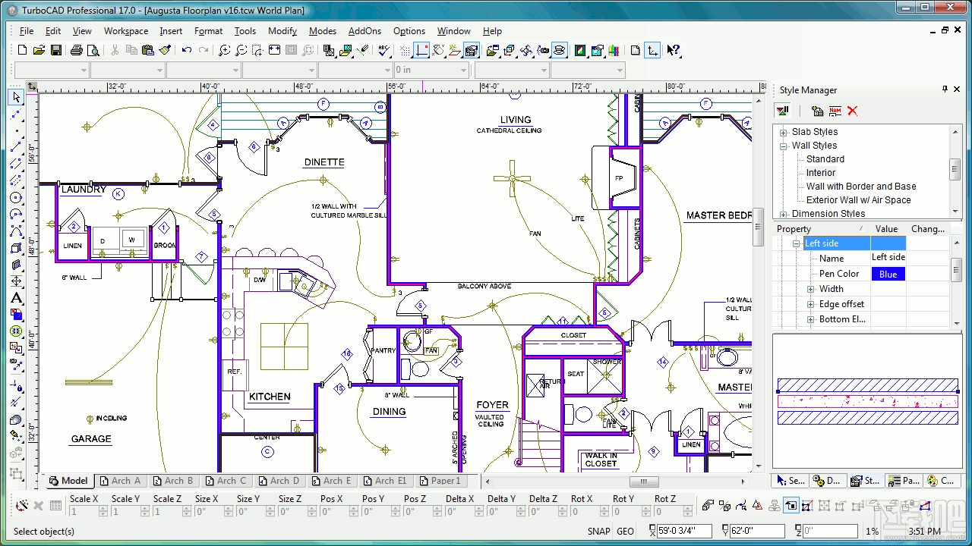Image resolution: width=972 pixels, height=546 pixels.
Task: Open the Modify menu
Action: (x=282, y=31)
